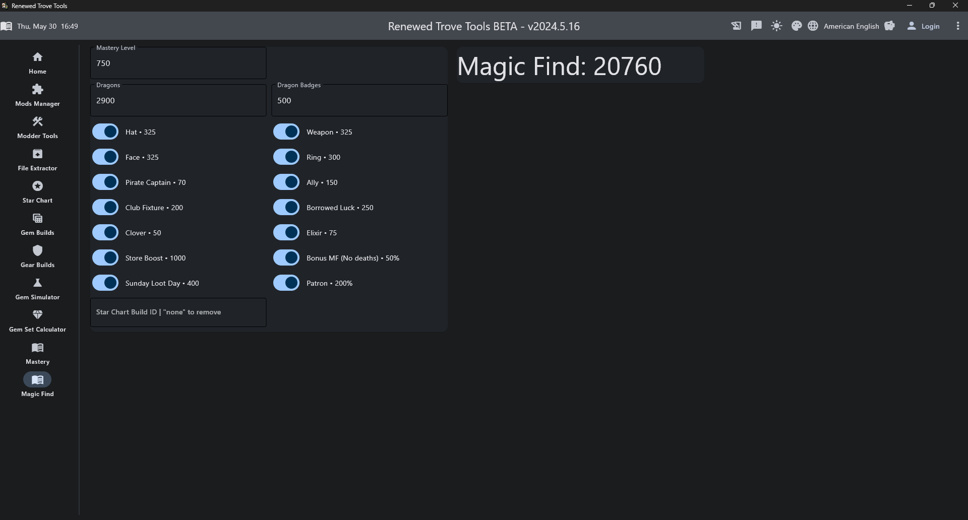Viewport: 968px width, 520px height.
Task: Select Mastery from the navigation rail
Action: [37, 353]
